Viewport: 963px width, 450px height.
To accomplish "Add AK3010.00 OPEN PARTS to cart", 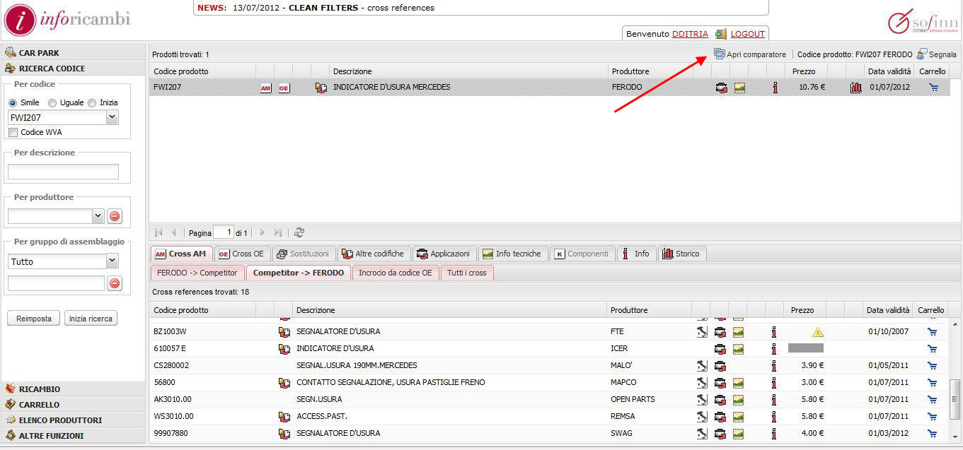I will pos(932,400).
